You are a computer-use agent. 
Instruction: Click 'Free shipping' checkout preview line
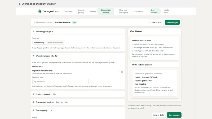[x=140, y=84]
